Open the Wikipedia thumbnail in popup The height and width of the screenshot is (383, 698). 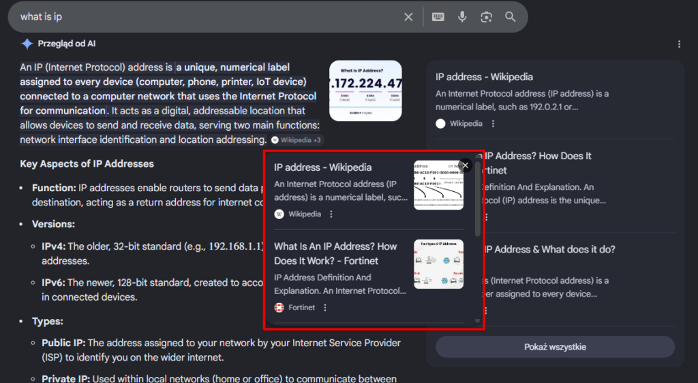438,185
